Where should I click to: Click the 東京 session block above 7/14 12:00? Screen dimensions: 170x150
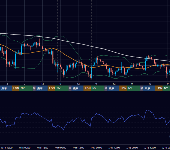(x=6, y=88)
